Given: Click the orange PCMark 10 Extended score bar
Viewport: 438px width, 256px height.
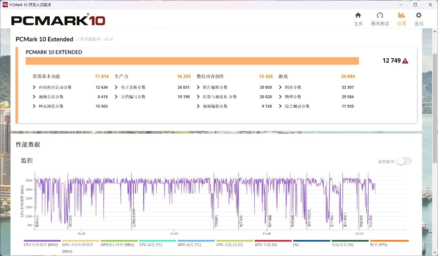Looking at the screenshot, I should point(192,61).
